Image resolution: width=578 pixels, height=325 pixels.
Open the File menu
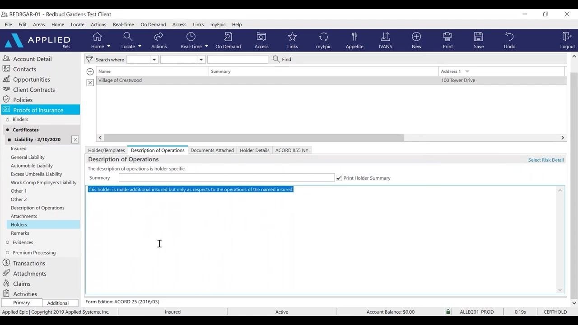9,24
